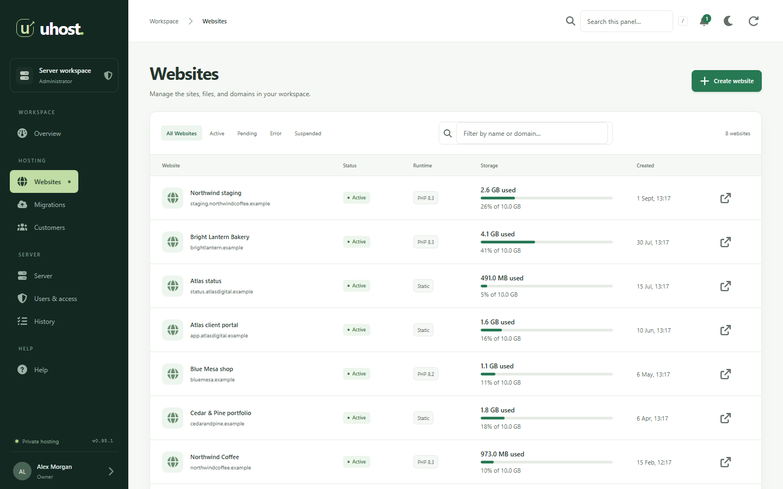Open Atlas status external link icon
The height and width of the screenshot is (489, 783).
725,286
